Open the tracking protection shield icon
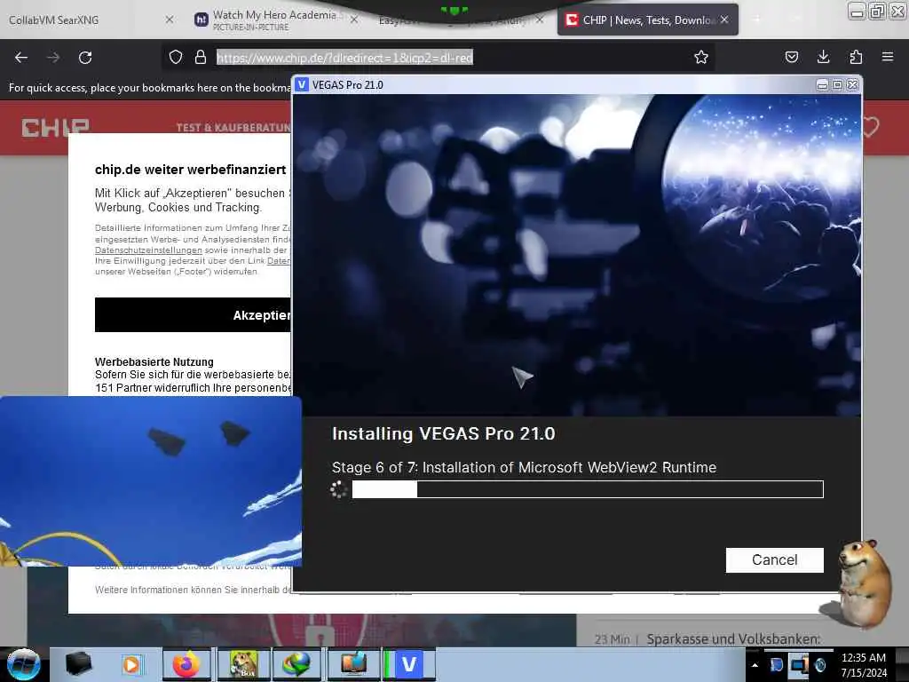 [x=176, y=57]
